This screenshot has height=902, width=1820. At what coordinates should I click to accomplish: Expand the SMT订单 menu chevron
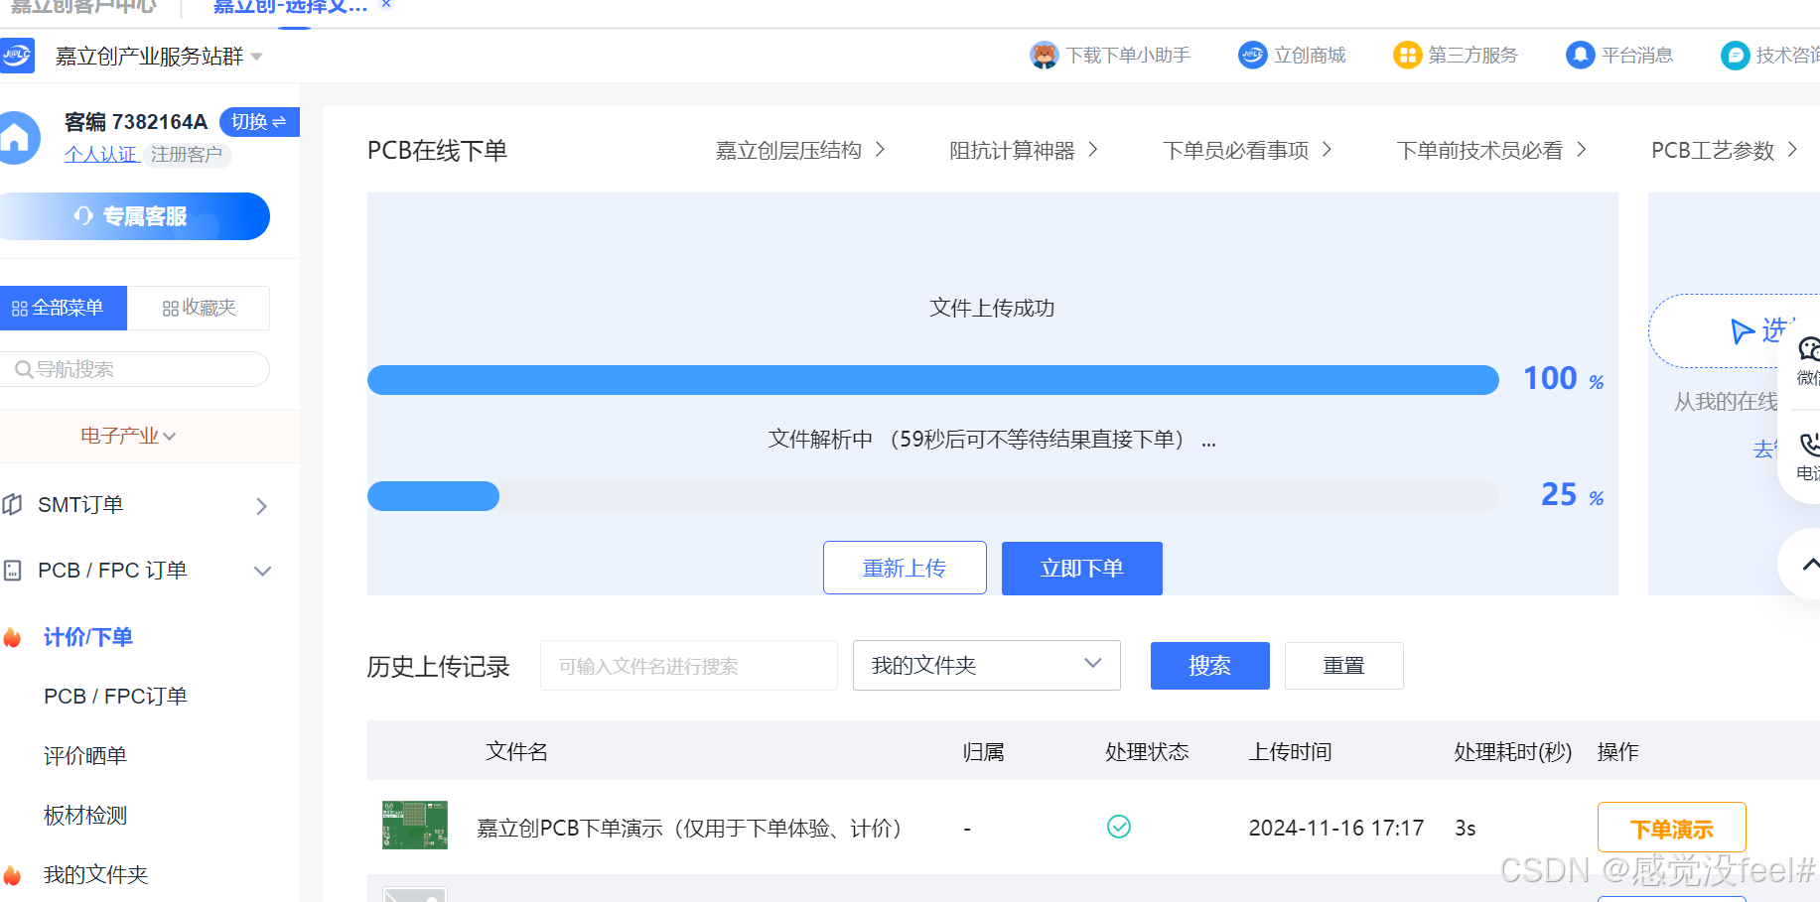pos(261,506)
